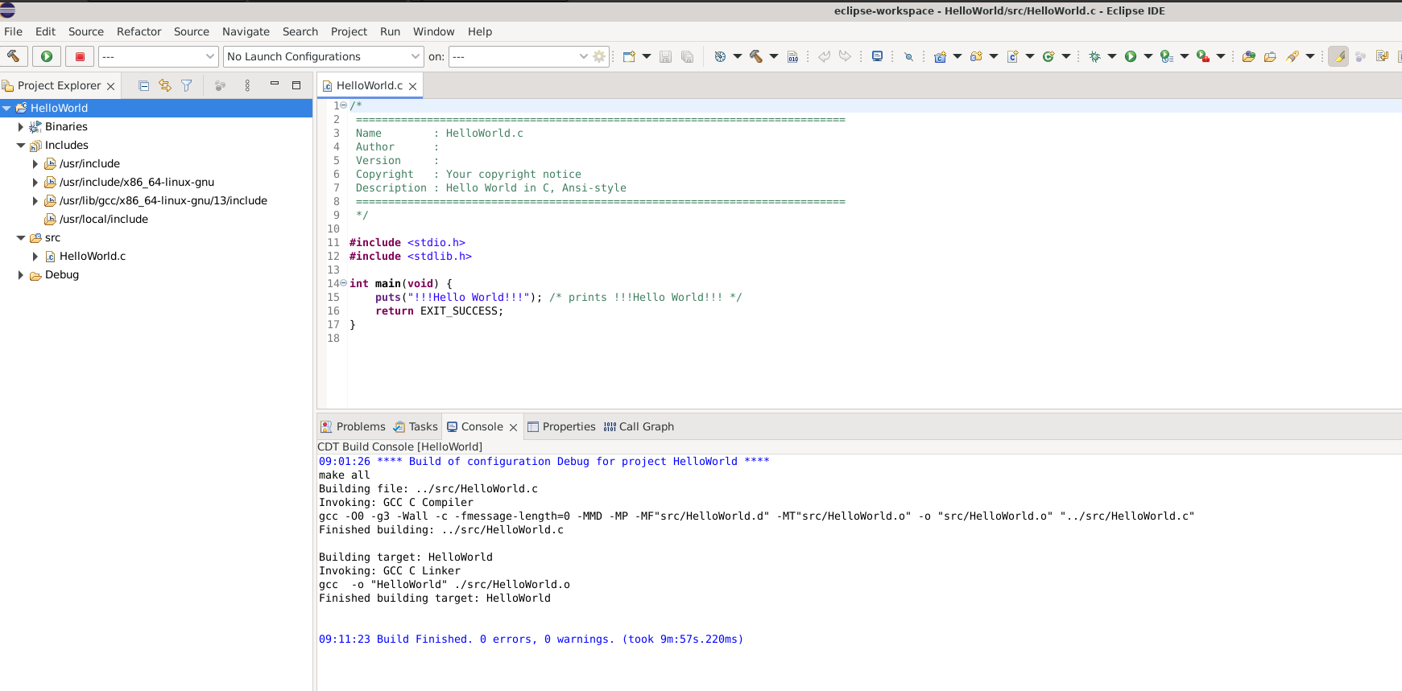
Task: Click the Build hammer button in launch bar
Action: tap(14, 56)
